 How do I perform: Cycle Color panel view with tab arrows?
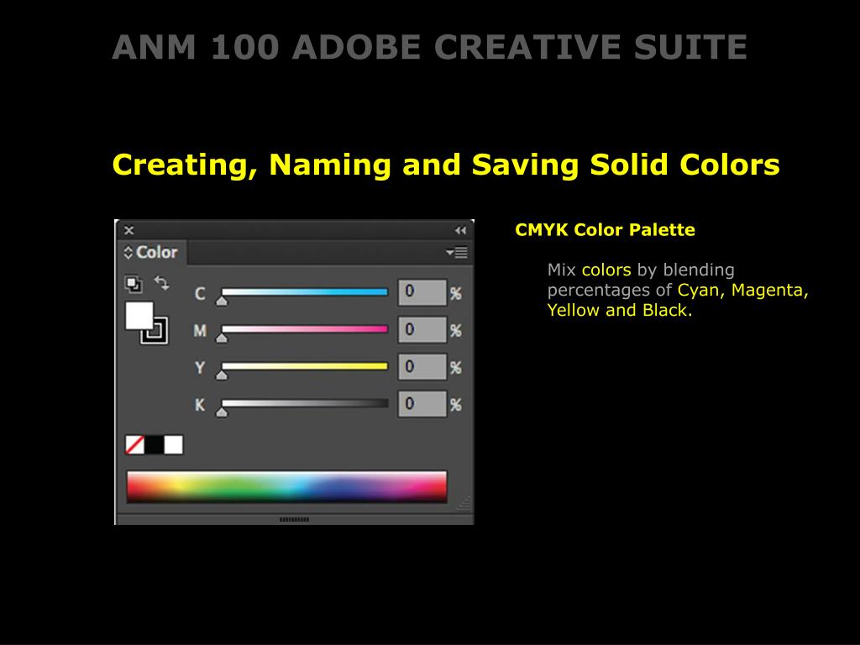tap(128, 252)
